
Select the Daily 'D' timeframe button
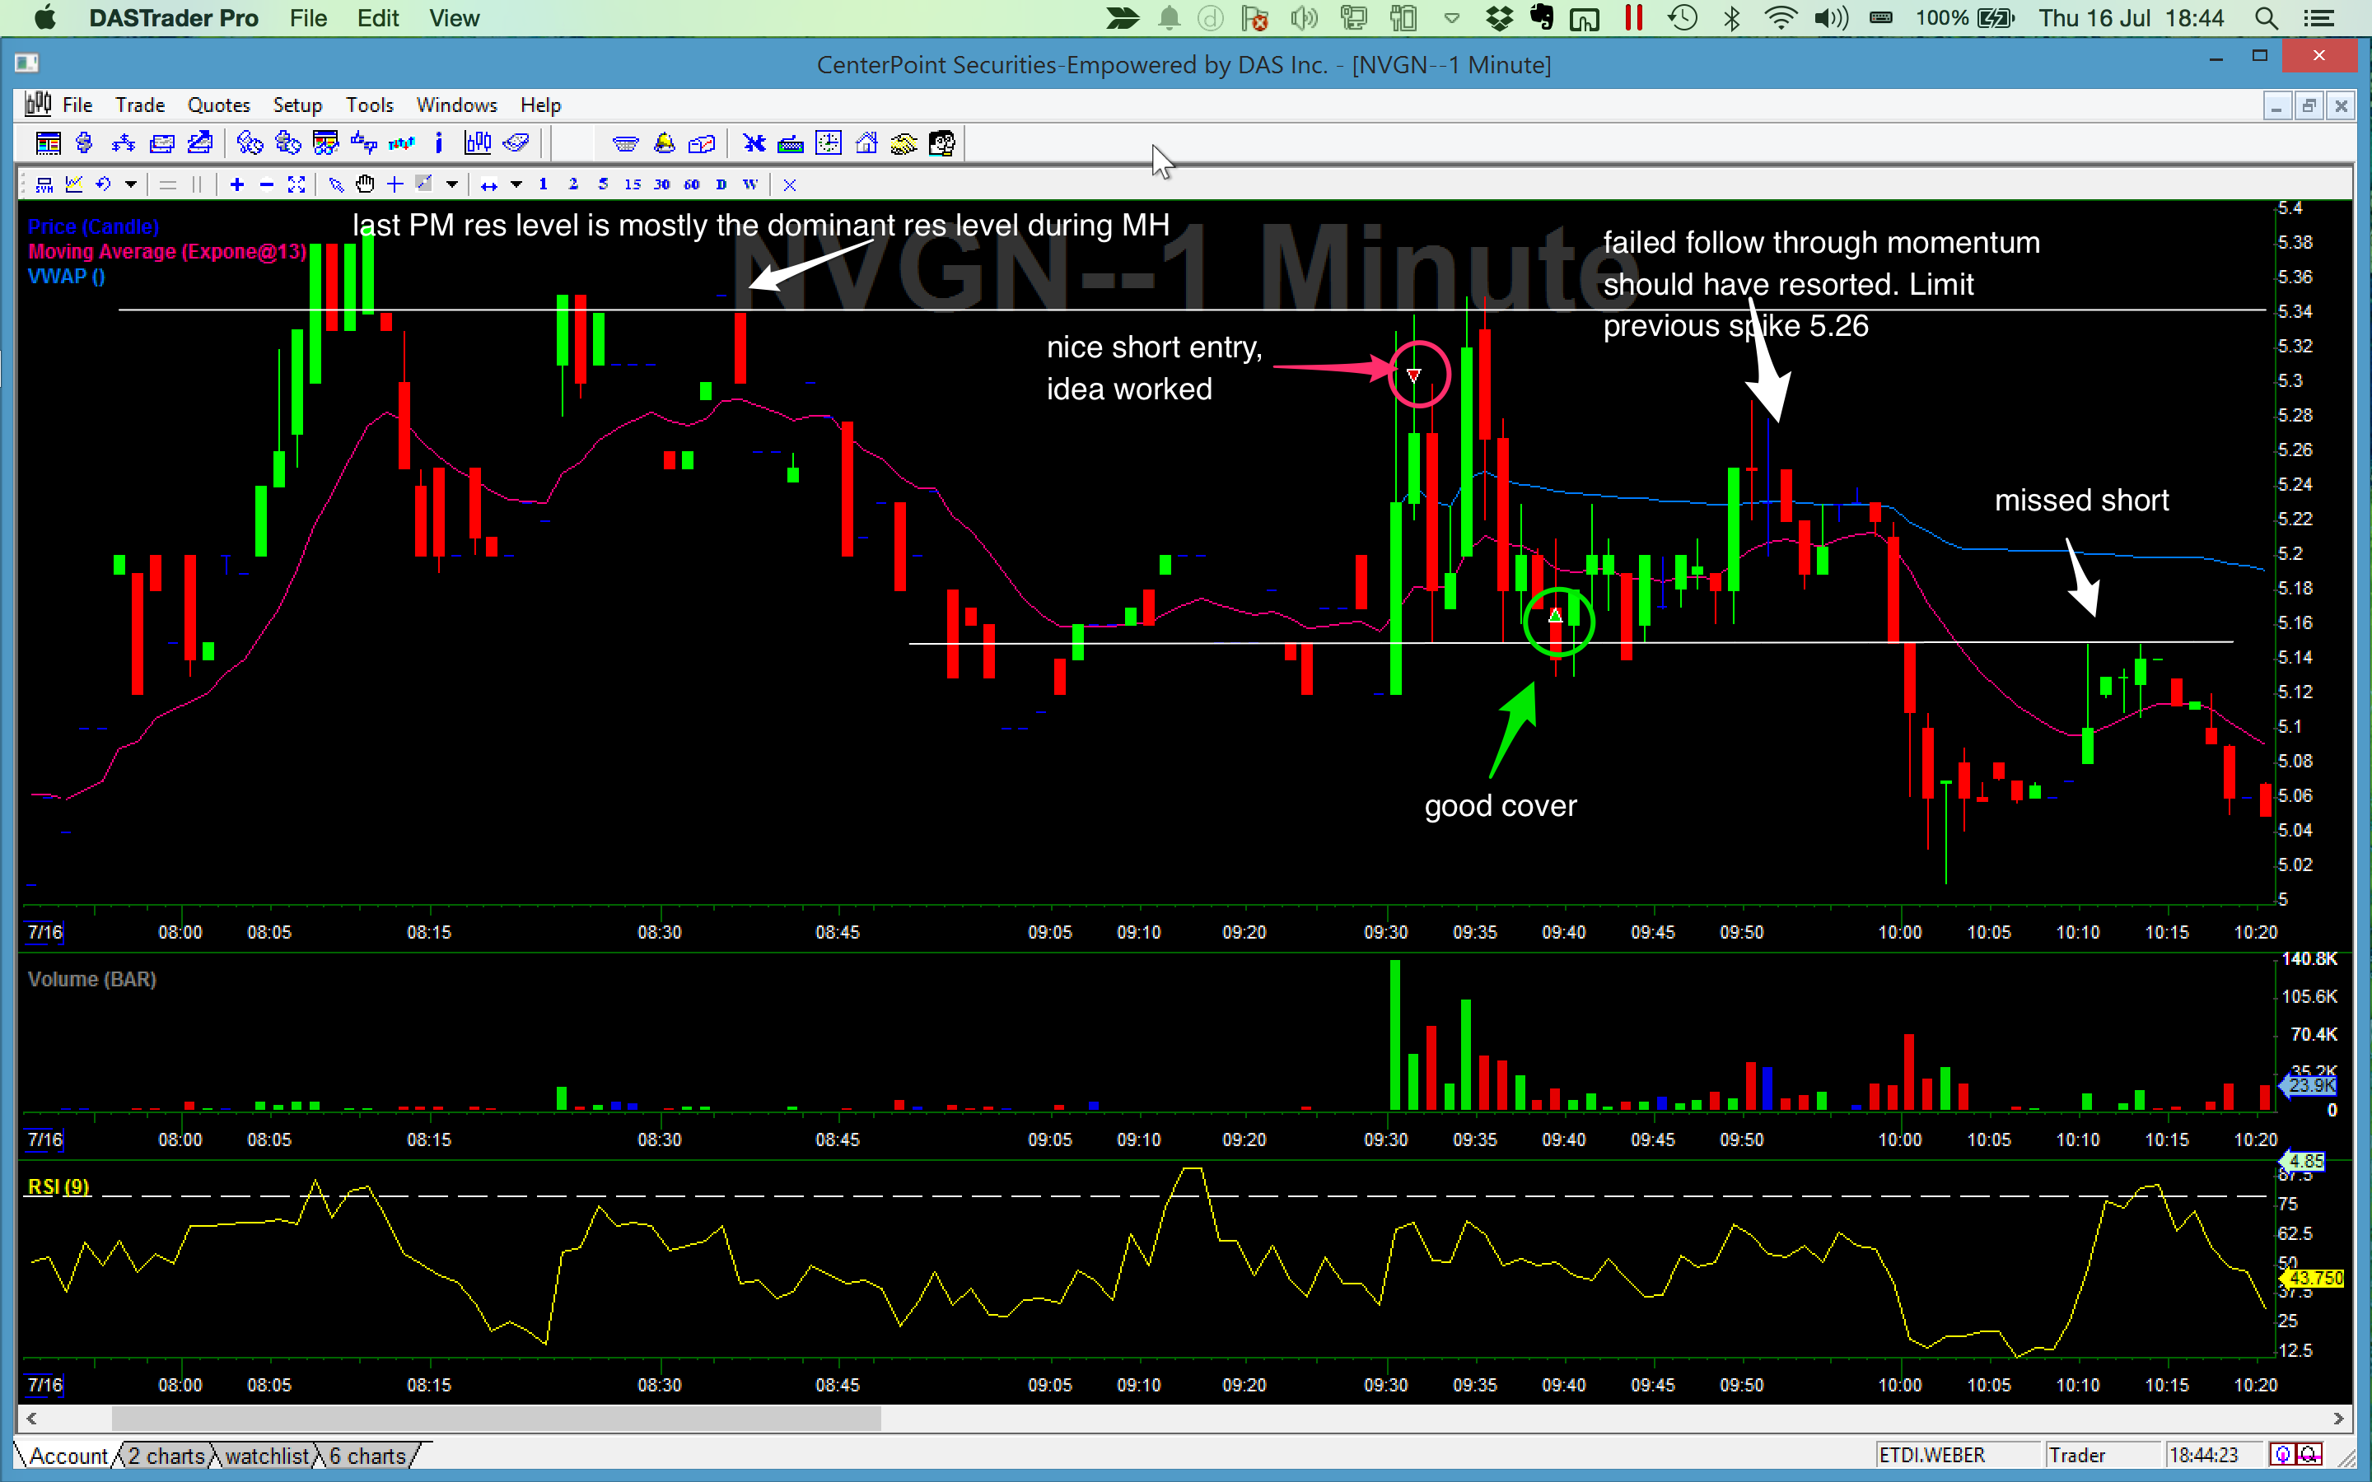pos(721,184)
